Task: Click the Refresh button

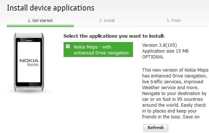Action: 156,128
